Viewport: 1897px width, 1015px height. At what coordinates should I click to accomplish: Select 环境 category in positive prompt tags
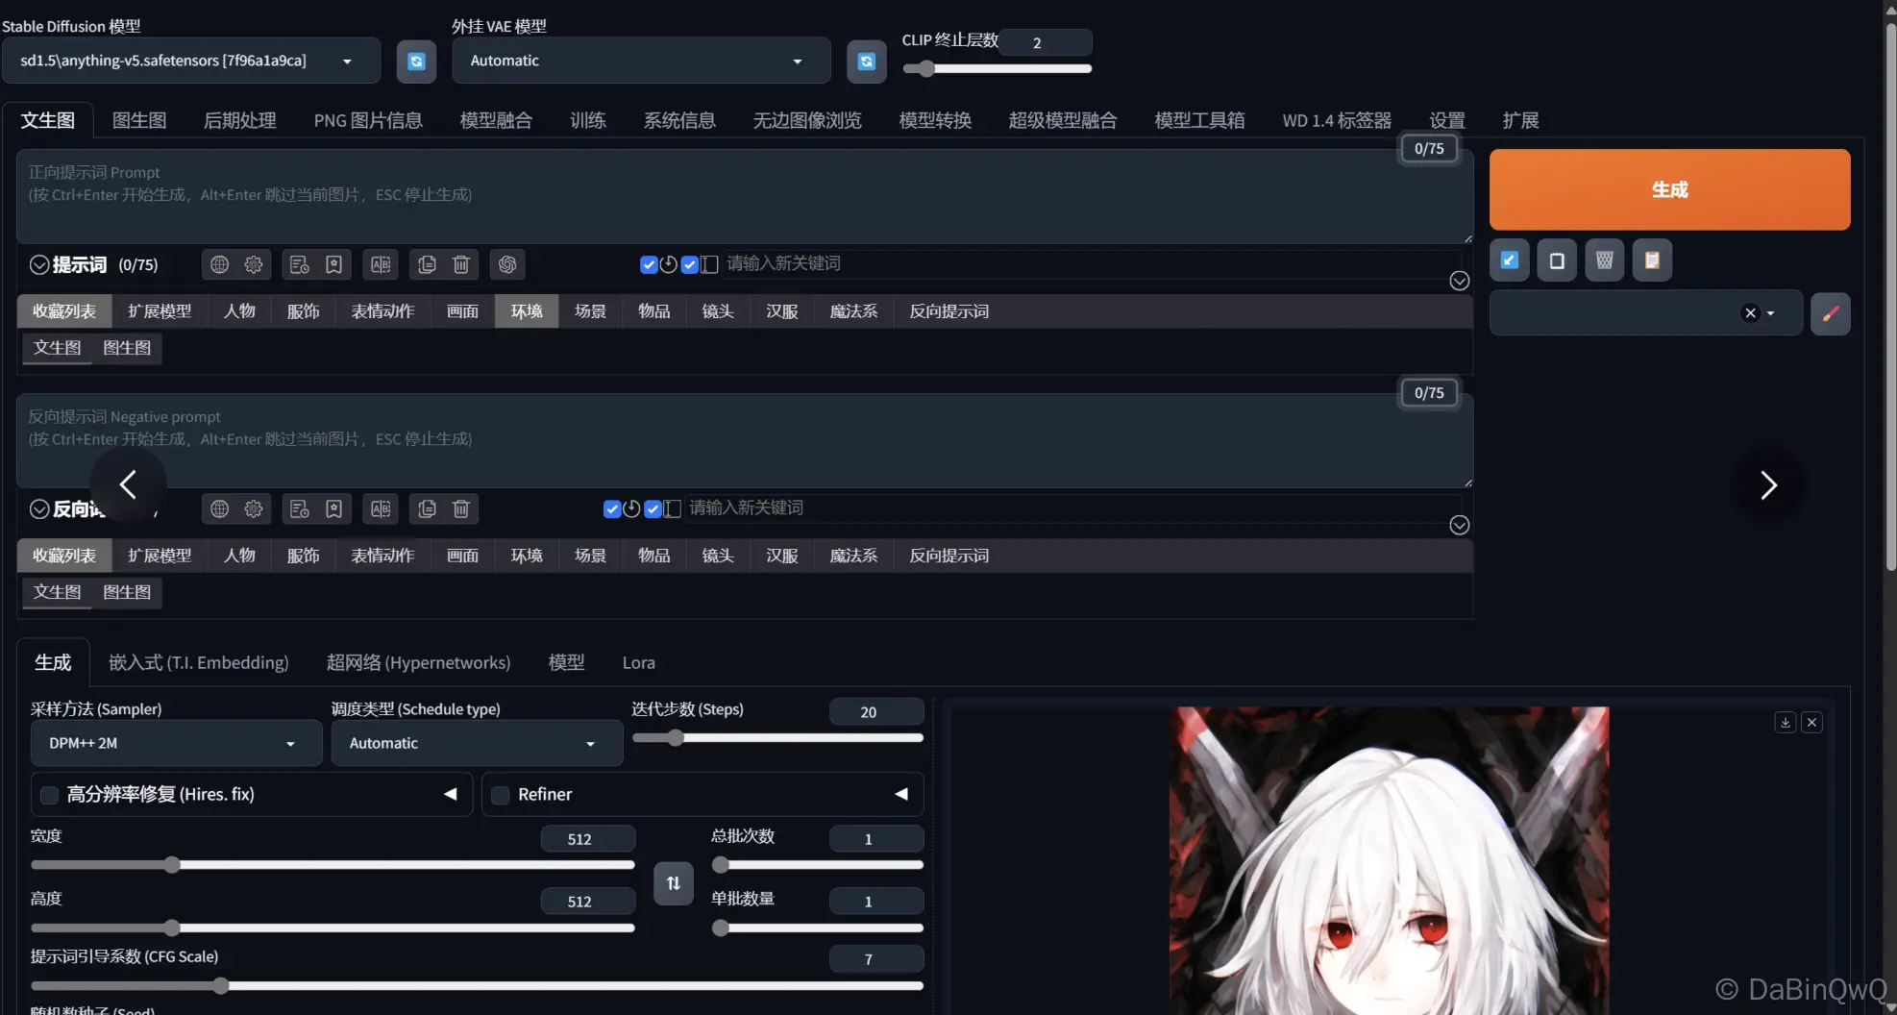[x=527, y=311]
